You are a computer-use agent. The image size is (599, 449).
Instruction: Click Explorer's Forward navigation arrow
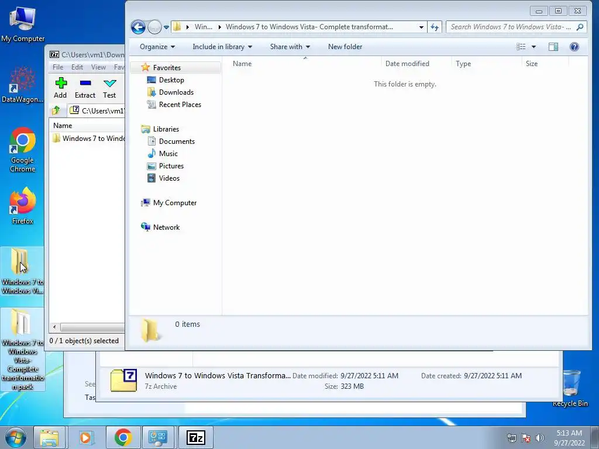[154, 27]
